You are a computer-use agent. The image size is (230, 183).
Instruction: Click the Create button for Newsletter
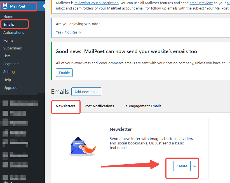tap(182, 166)
